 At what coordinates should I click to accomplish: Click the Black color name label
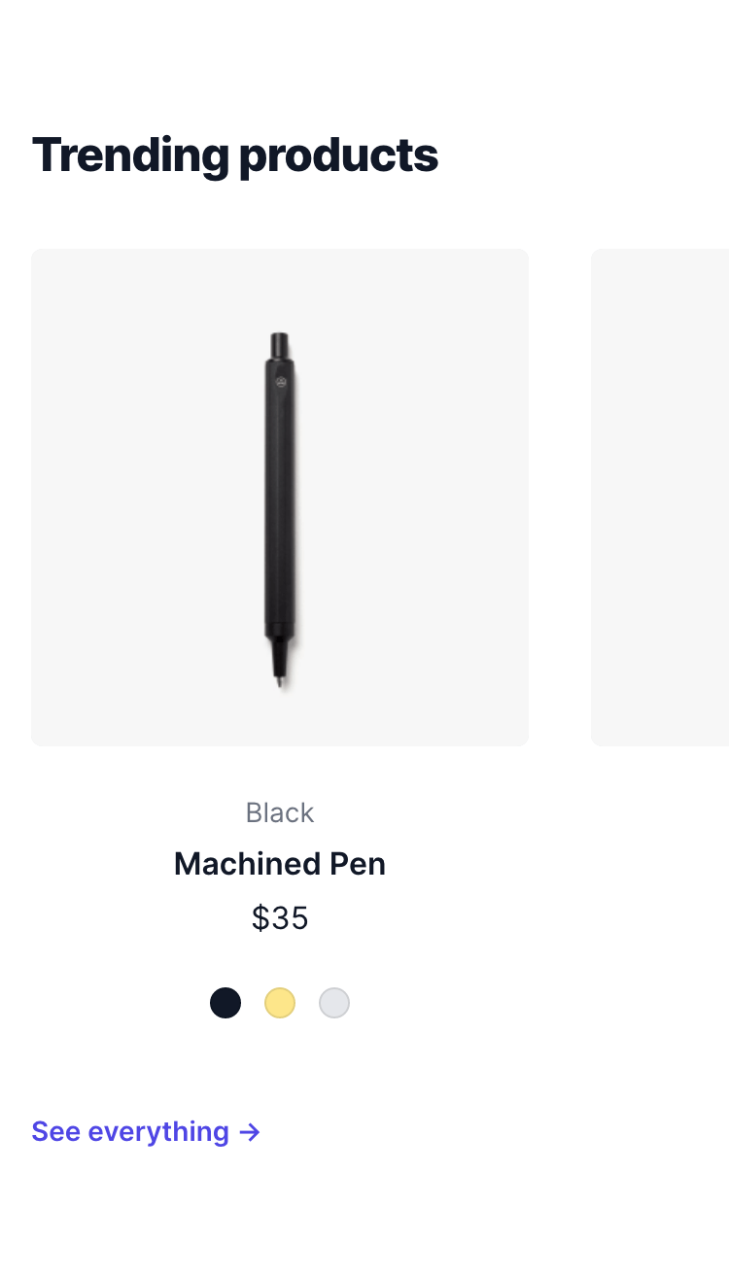(x=280, y=812)
